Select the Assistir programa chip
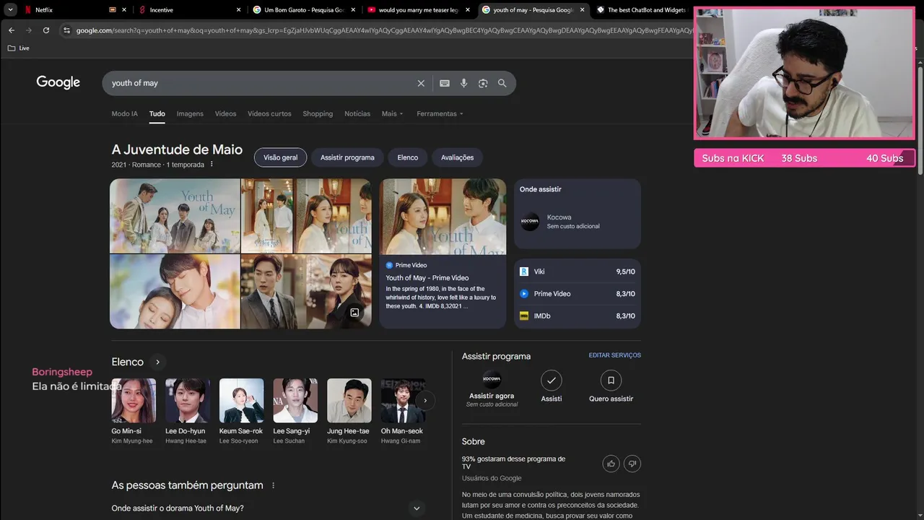924x520 pixels. (x=347, y=157)
